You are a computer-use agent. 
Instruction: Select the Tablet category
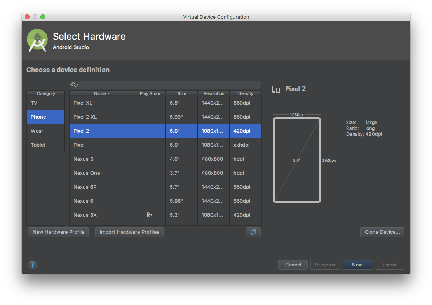click(x=46, y=145)
